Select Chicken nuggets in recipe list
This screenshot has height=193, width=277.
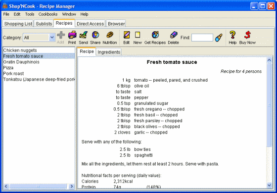coord(39,50)
